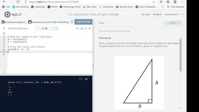The width and height of the screenshot is (199, 112).
Task: Open the Marlborough School bookmark
Action: [70, 7]
